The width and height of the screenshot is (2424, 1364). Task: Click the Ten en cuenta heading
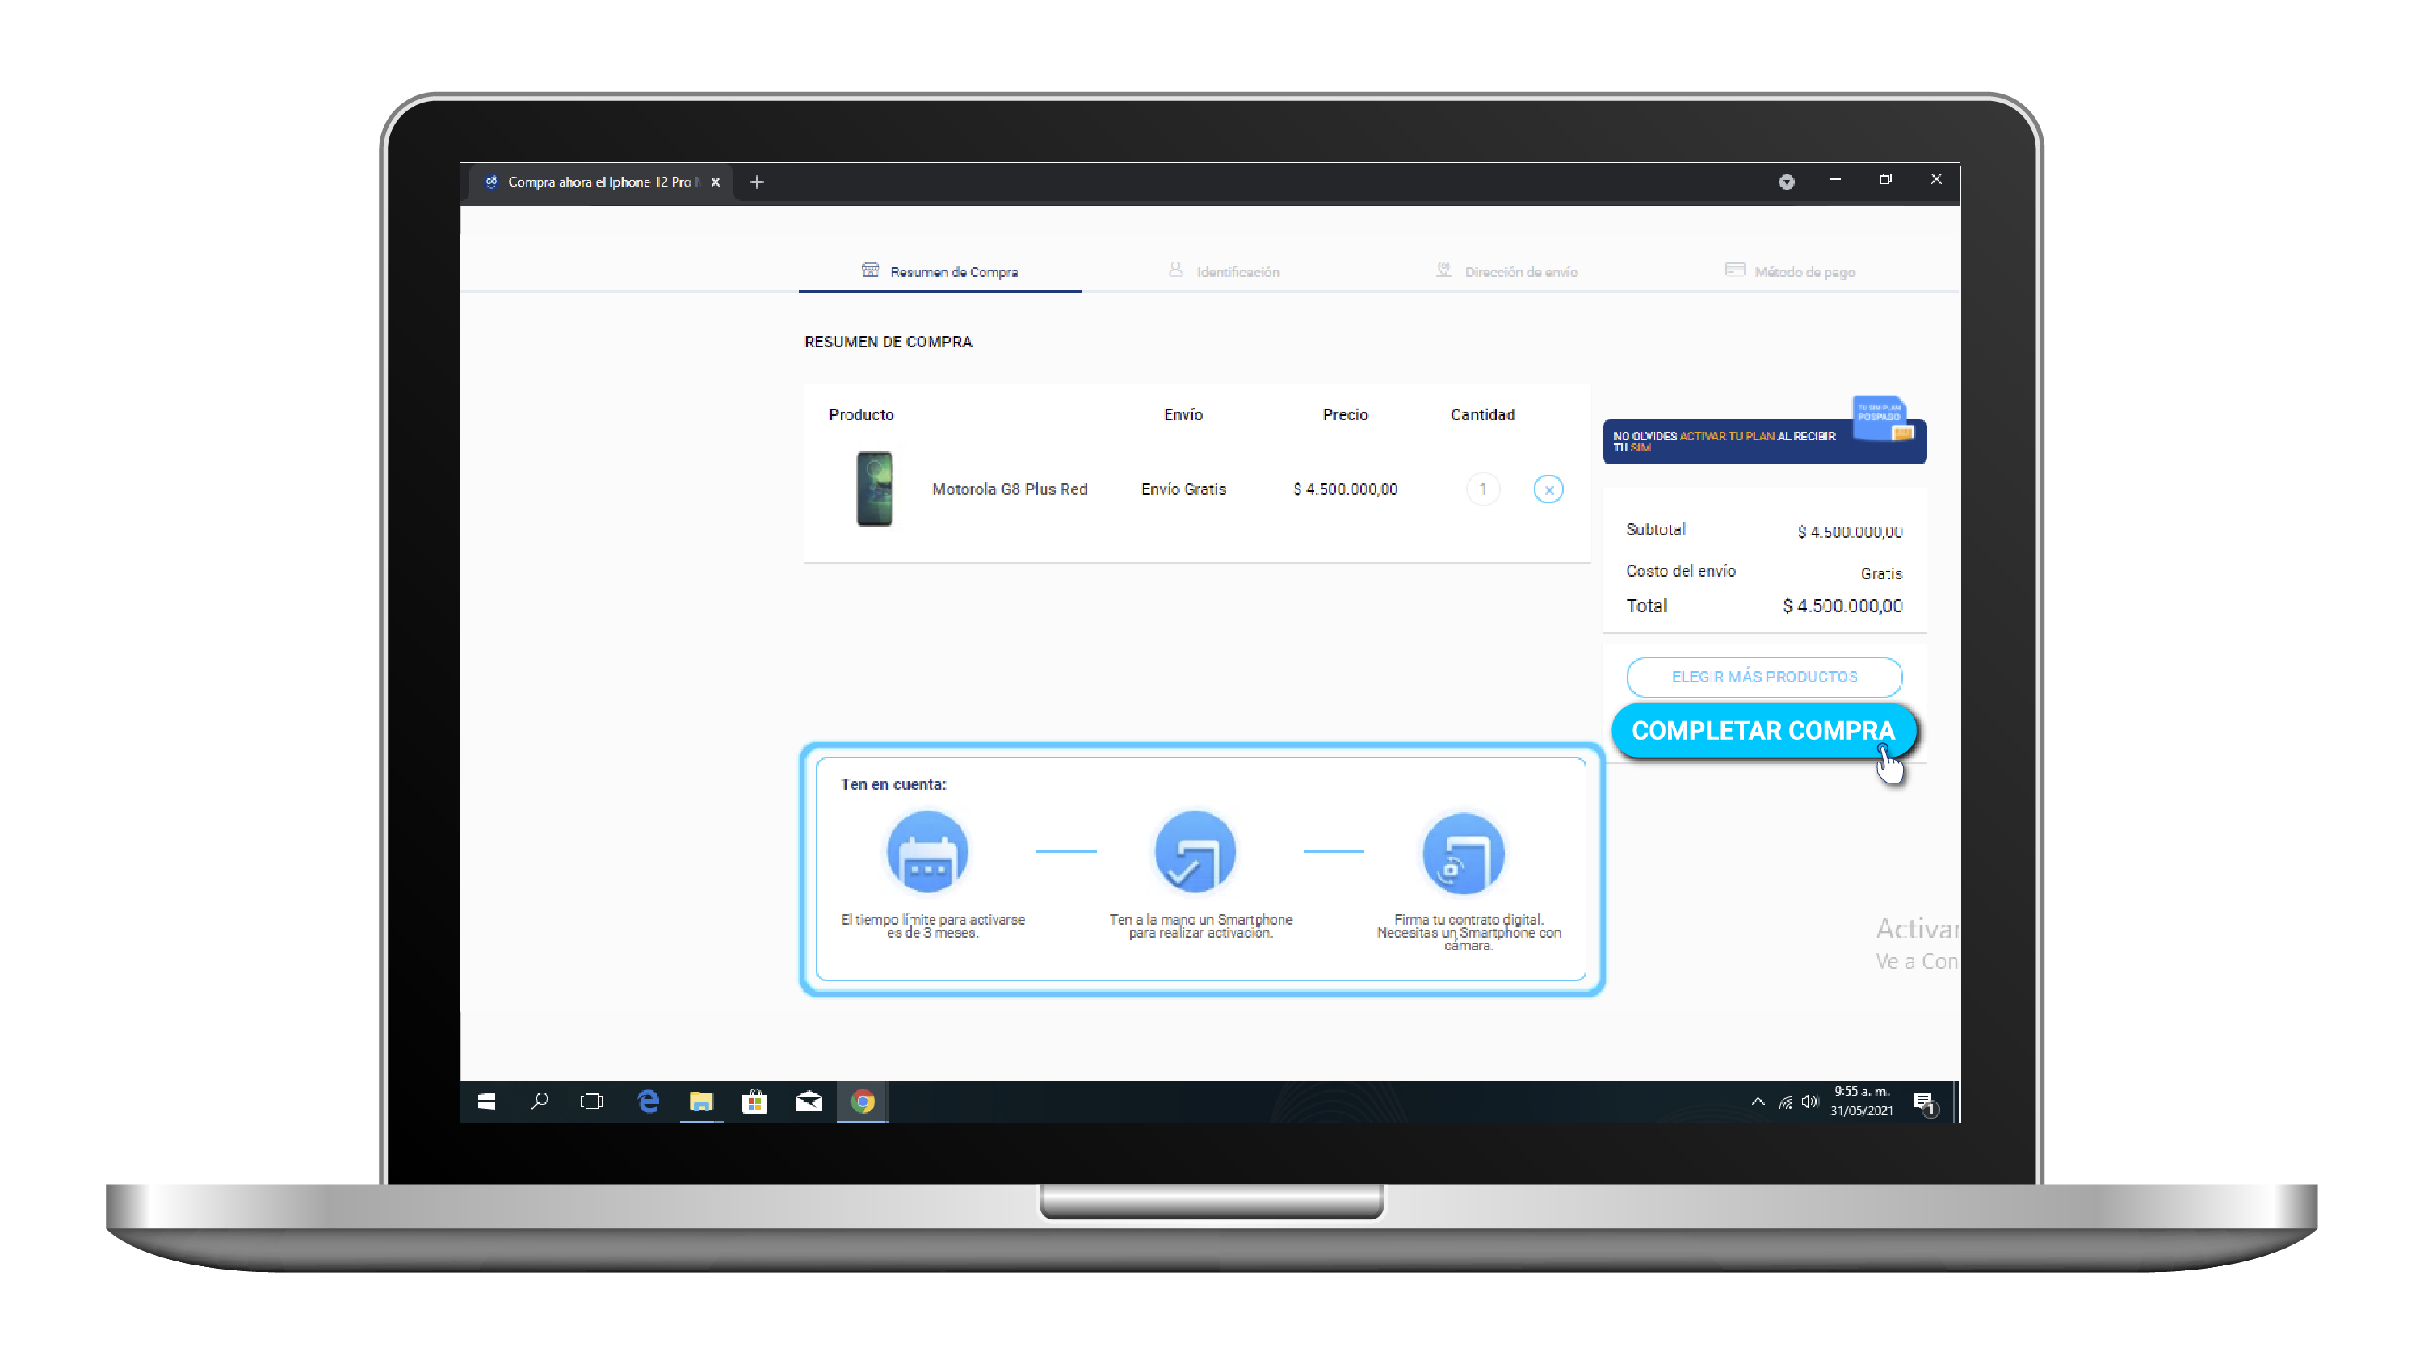pos(893,784)
